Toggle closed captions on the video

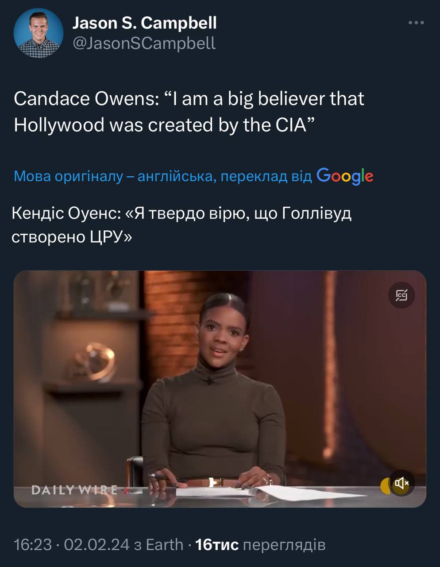[401, 295]
